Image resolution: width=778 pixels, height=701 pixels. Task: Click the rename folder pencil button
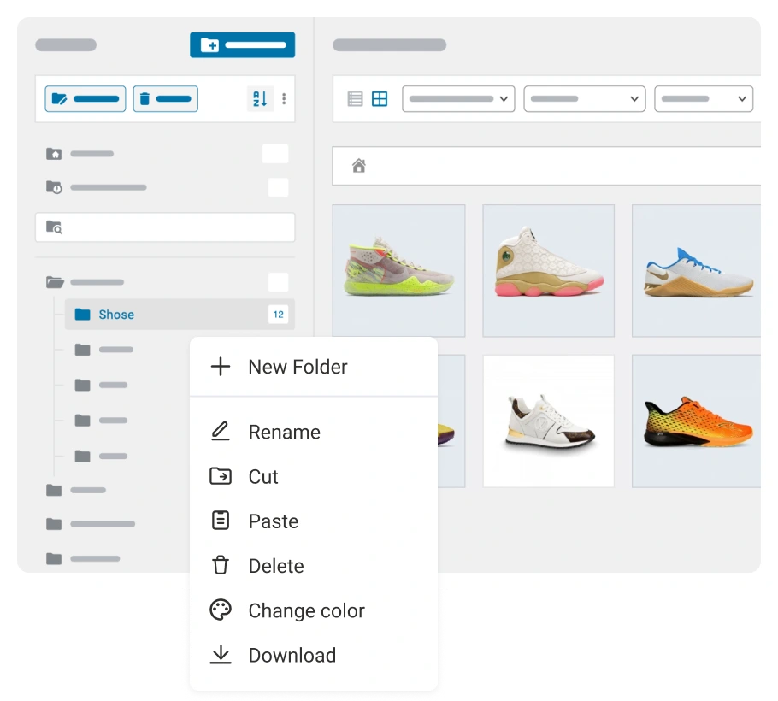pos(85,99)
